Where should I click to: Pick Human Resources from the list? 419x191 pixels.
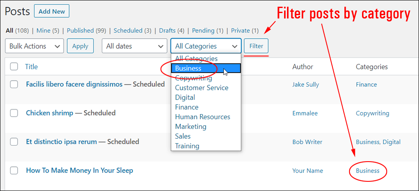coord(202,117)
